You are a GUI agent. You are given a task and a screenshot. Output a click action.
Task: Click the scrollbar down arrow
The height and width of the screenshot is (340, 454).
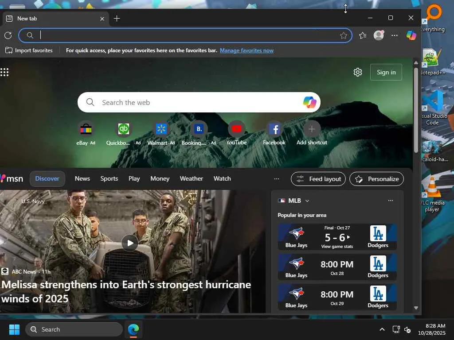[416, 308]
